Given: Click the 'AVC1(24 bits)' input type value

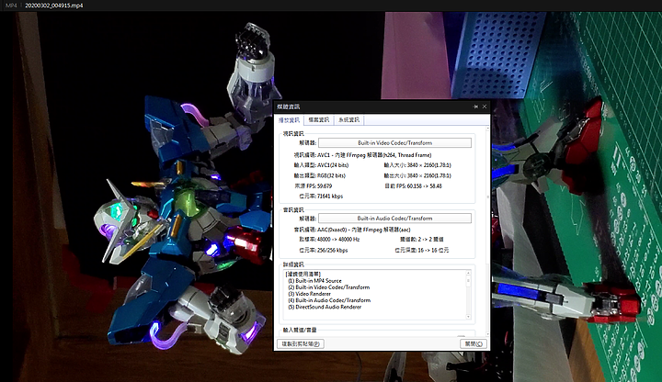Looking at the screenshot, I should pos(333,165).
